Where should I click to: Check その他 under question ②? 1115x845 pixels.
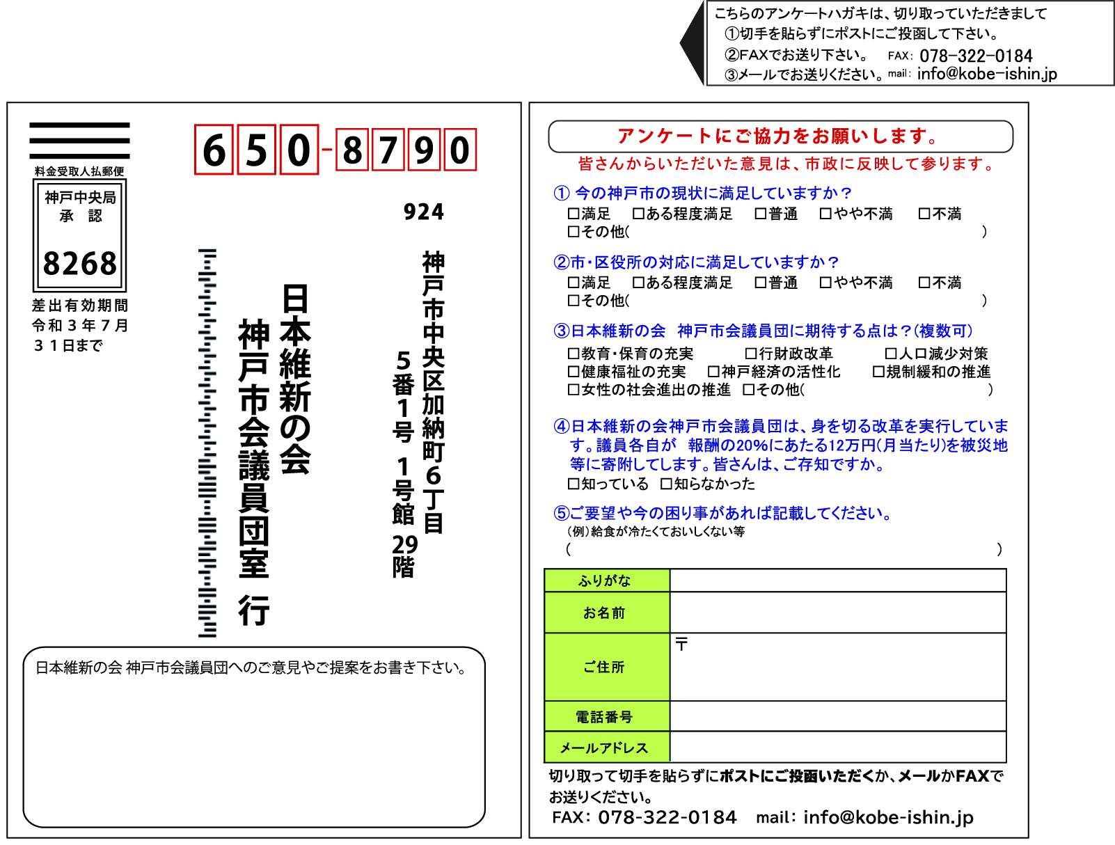pos(574,300)
